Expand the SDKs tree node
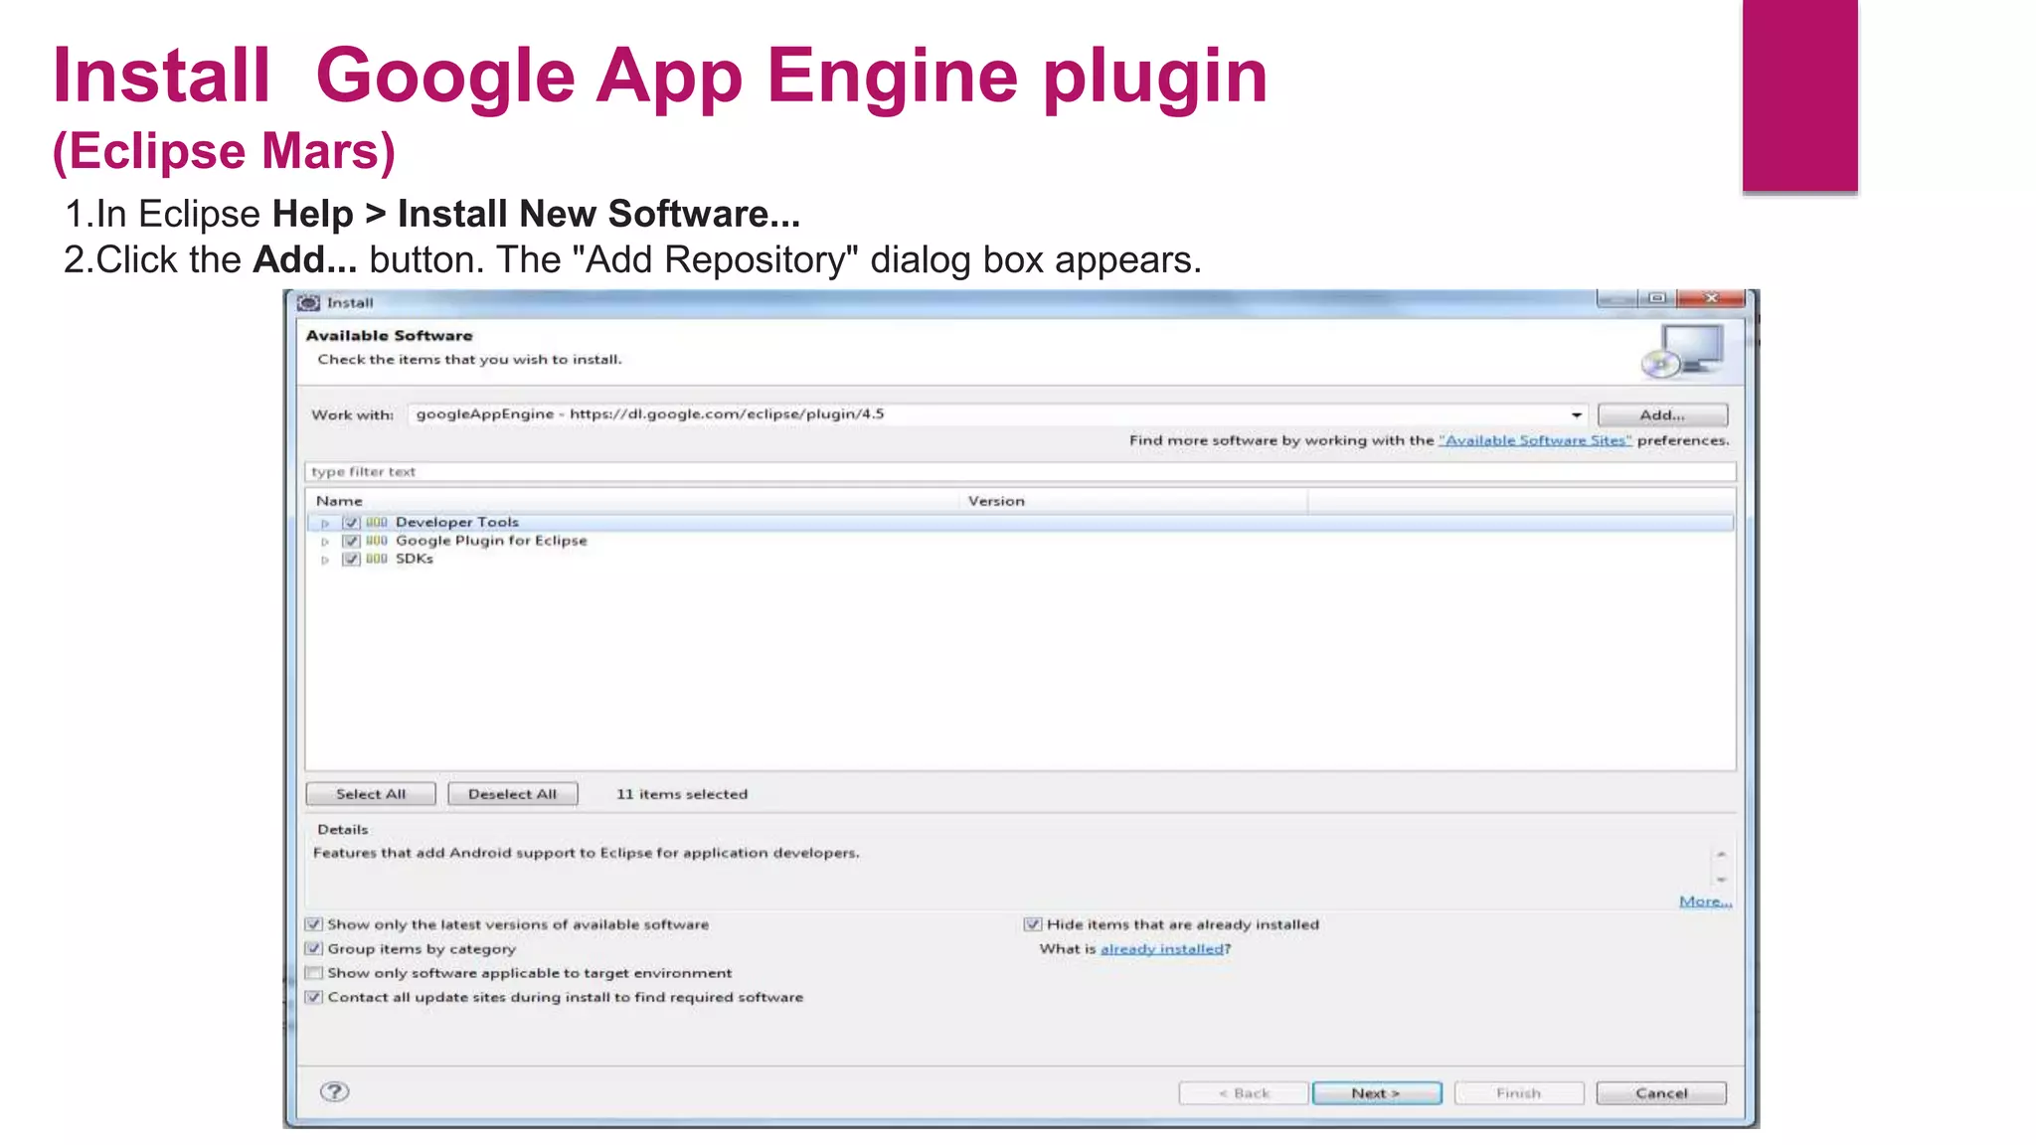This screenshot has width=2036, height=1145. (x=325, y=560)
